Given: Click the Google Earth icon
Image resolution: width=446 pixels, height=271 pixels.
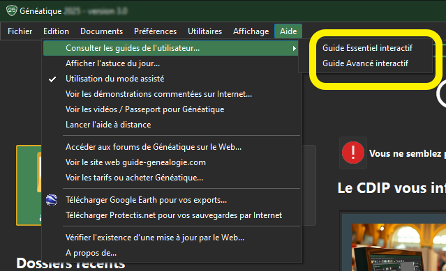Looking at the screenshot, I should (52, 200).
